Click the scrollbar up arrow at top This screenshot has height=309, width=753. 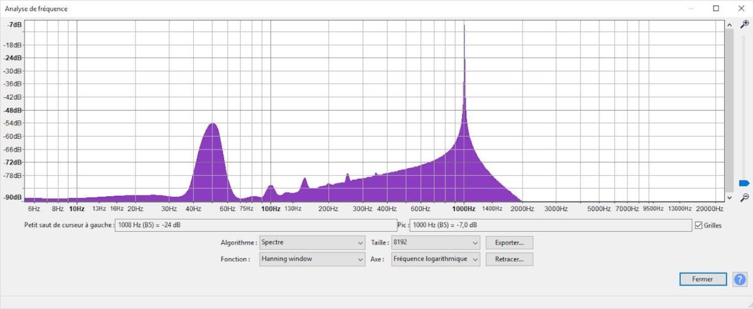tap(729, 24)
